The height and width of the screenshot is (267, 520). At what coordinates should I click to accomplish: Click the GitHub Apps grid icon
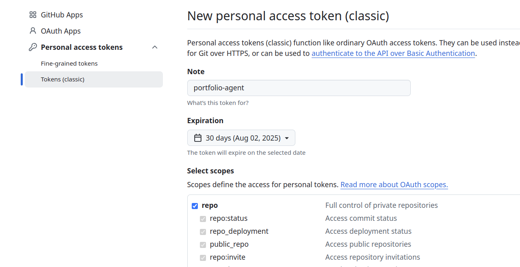(33, 15)
